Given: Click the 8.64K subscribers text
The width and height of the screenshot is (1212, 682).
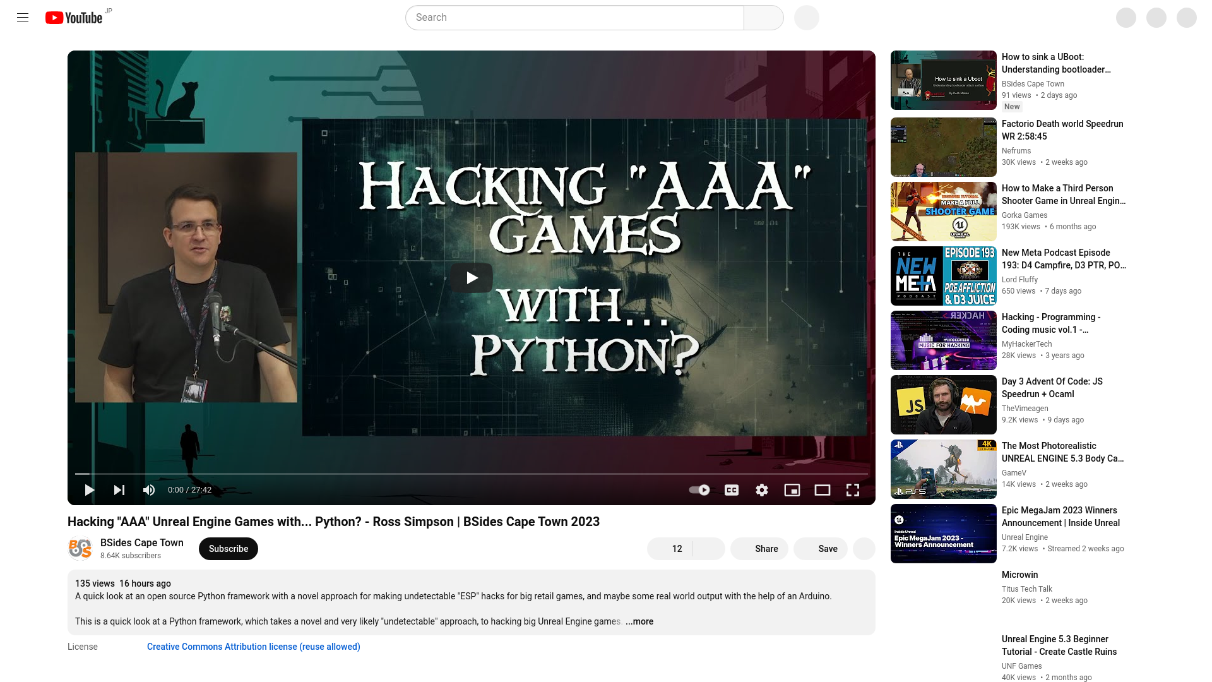Looking at the screenshot, I should click(131, 556).
